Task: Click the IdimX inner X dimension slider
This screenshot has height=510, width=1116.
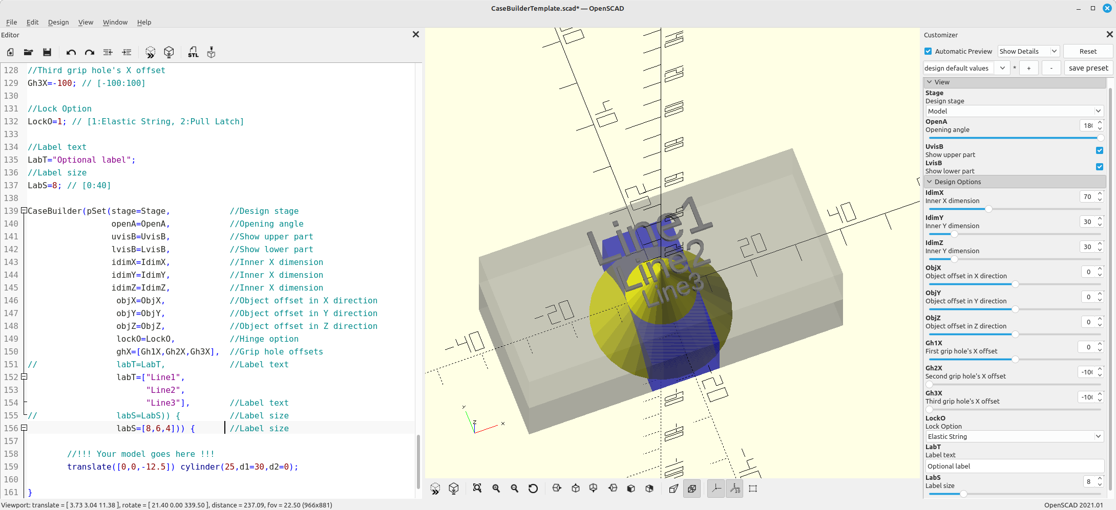Action: click(1014, 209)
